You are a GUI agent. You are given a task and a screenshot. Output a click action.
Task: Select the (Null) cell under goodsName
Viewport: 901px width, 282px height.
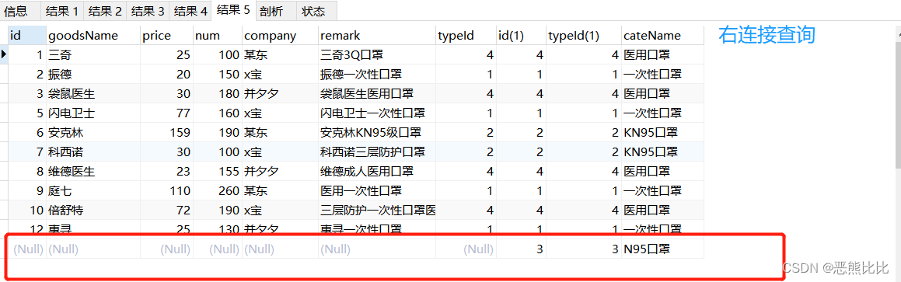point(93,249)
